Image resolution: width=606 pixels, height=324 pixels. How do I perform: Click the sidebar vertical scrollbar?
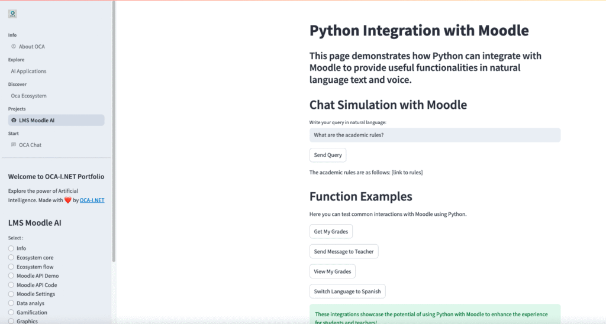click(114, 130)
